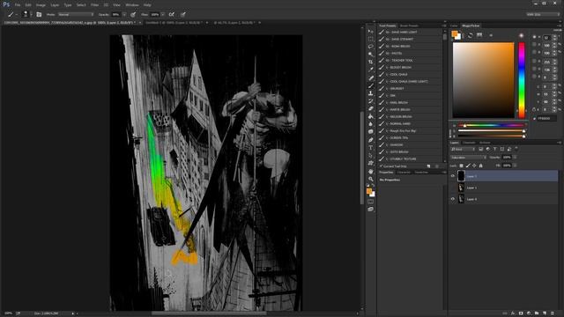Select the S radio button in MagicPicker
The image size is (564, 317).
click(534, 45)
